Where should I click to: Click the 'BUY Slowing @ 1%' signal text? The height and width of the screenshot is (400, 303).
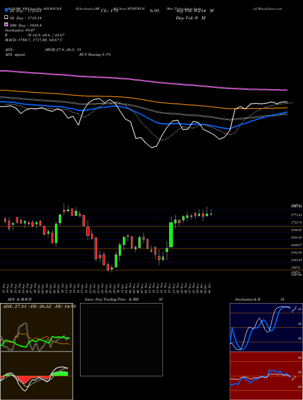[x=95, y=55]
